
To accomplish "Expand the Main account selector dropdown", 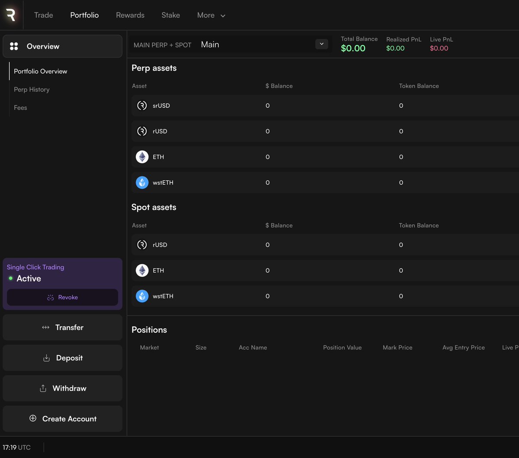I will point(321,44).
